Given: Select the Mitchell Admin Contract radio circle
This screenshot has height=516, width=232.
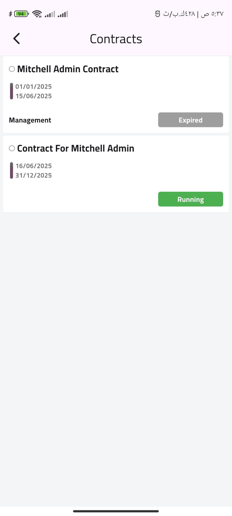Looking at the screenshot, I should [x=12, y=69].
